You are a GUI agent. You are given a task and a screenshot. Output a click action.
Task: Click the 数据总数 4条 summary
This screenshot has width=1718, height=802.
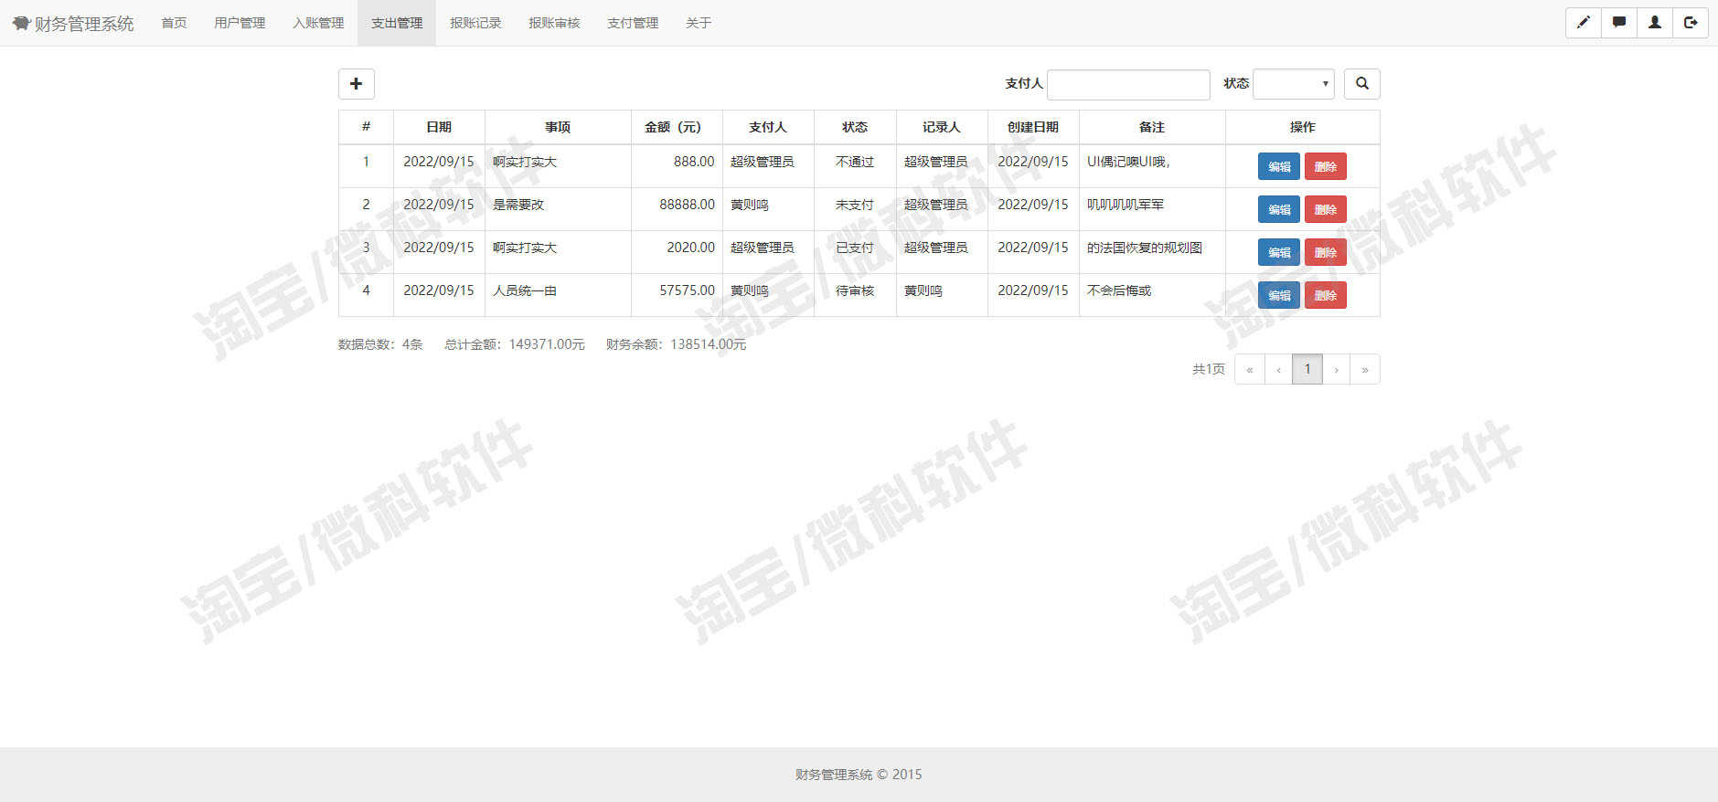tap(380, 344)
